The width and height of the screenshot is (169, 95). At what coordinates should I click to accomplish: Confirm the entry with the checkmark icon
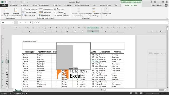point(25,22)
